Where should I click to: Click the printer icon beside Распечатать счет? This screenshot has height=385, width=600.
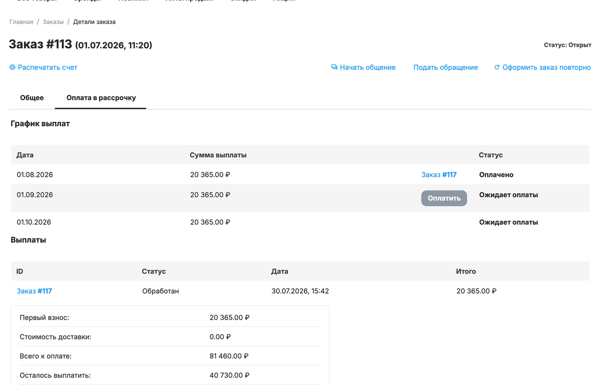(x=12, y=67)
